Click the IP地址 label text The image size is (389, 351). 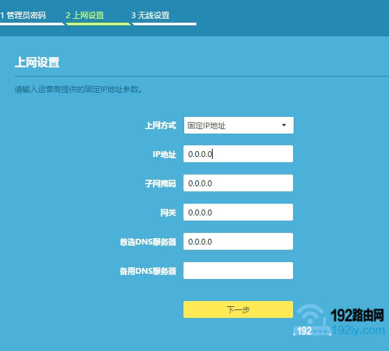pyautogui.click(x=163, y=154)
